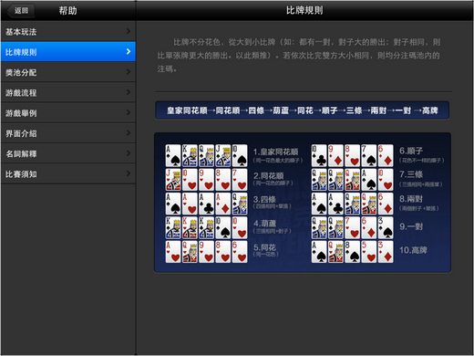Open the 獎池分配 section
474x356 pixels.
click(68, 72)
